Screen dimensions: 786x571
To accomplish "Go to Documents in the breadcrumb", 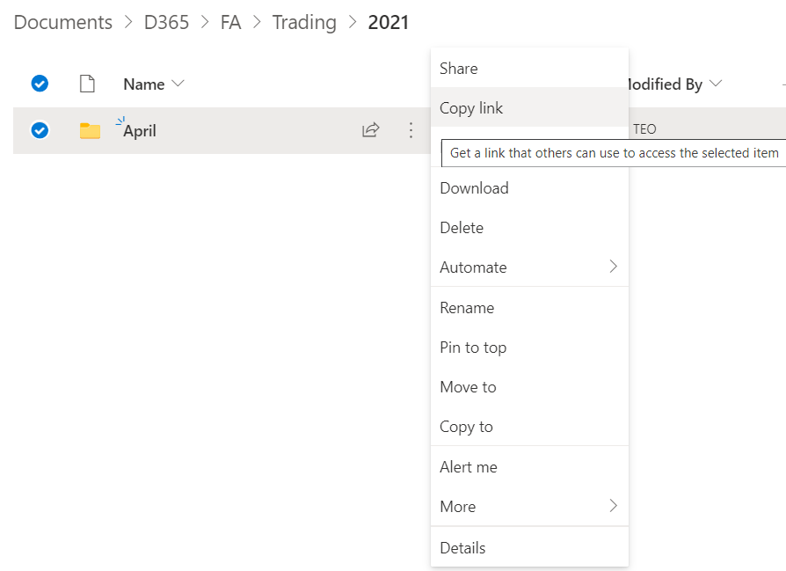I will click(63, 22).
